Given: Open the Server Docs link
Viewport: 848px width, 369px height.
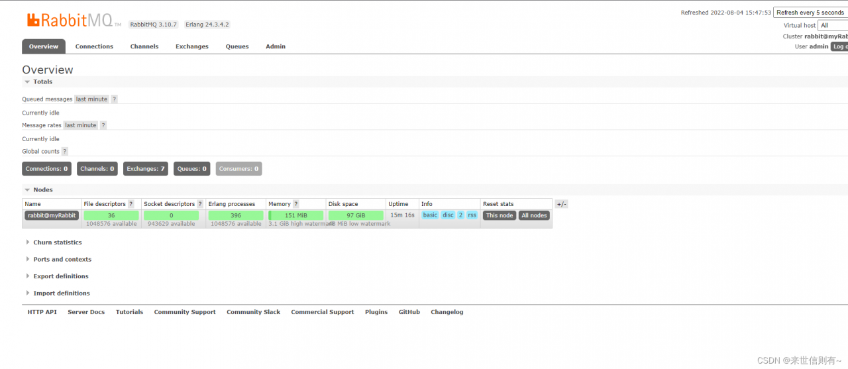Looking at the screenshot, I should pos(86,312).
